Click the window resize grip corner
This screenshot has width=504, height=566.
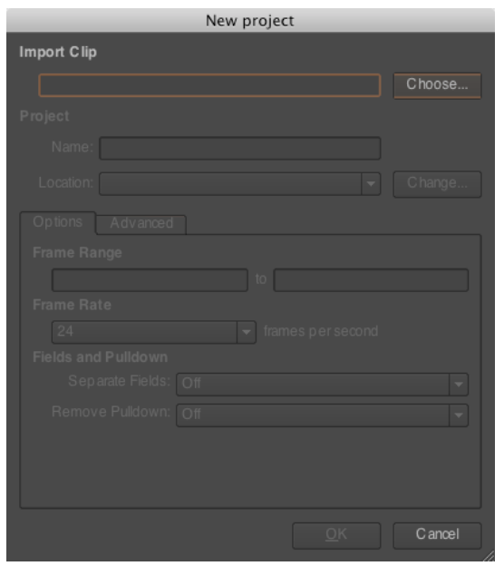(x=489, y=556)
